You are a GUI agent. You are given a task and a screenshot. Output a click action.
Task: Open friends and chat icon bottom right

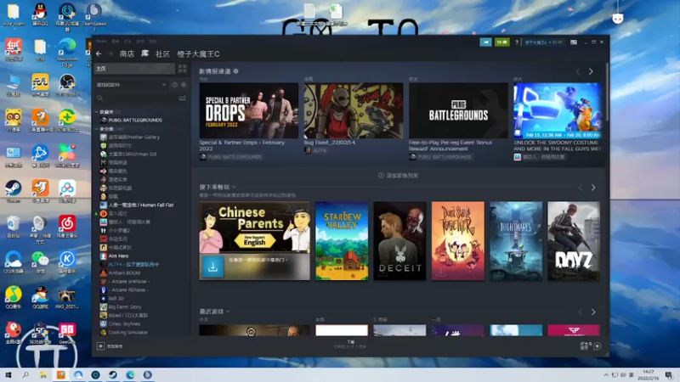coord(591,345)
